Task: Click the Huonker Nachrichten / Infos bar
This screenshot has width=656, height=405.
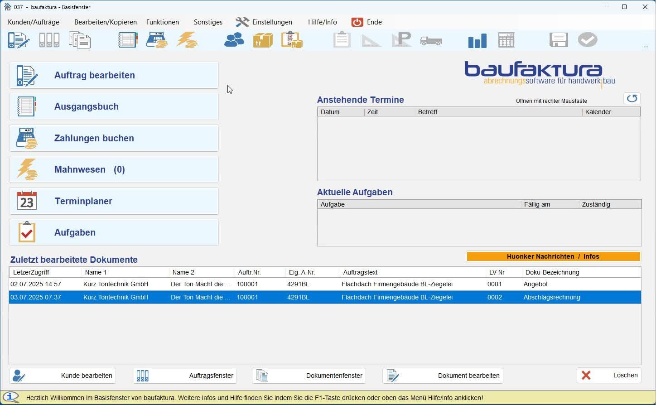Action: tap(553, 256)
